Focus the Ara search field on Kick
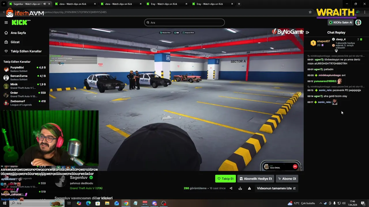 point(184,22)
